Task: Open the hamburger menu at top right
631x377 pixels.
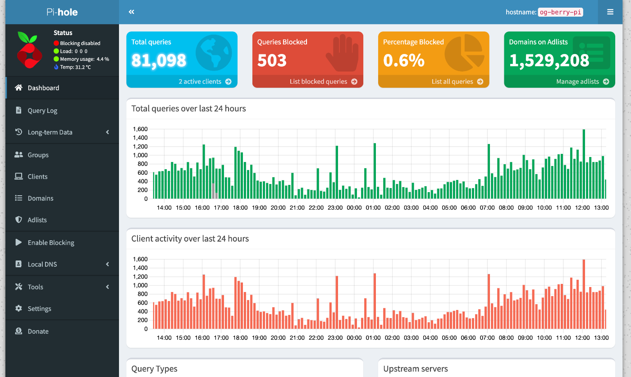Action: click(x=610, y=12)
